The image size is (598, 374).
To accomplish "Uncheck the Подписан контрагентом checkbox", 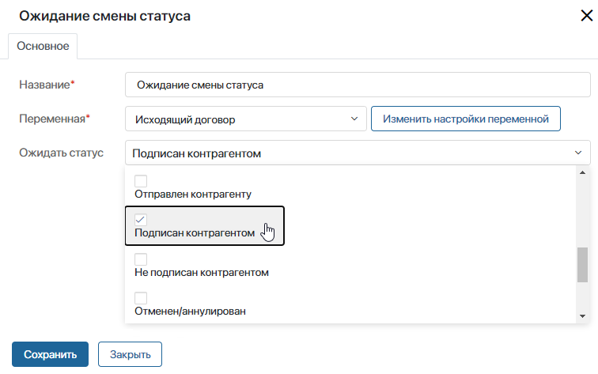I will tap(141, 220).
